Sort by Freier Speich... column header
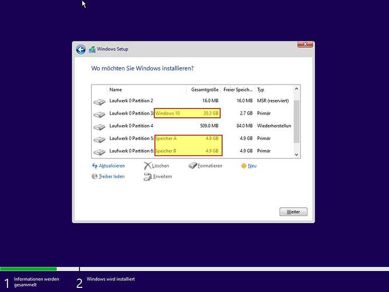This screenshot has height=292, width=389. [238, 89]
